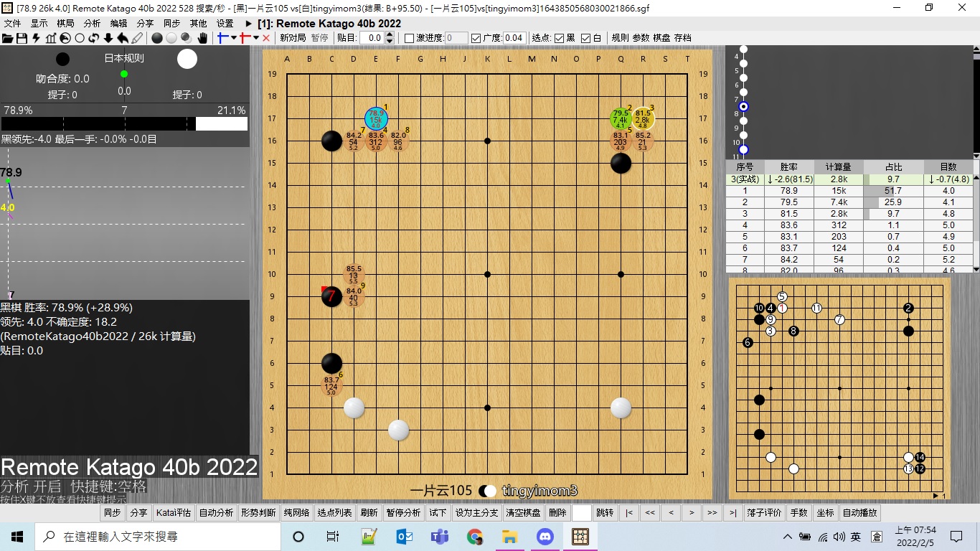Click the 形势判断 button
Screen dimensions: 980x551
point(258,513)
